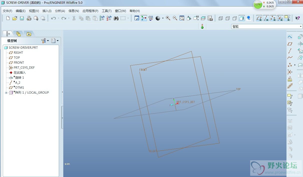
Task: Select the Revolve tool in right toolbar
Action: (300, 44)
